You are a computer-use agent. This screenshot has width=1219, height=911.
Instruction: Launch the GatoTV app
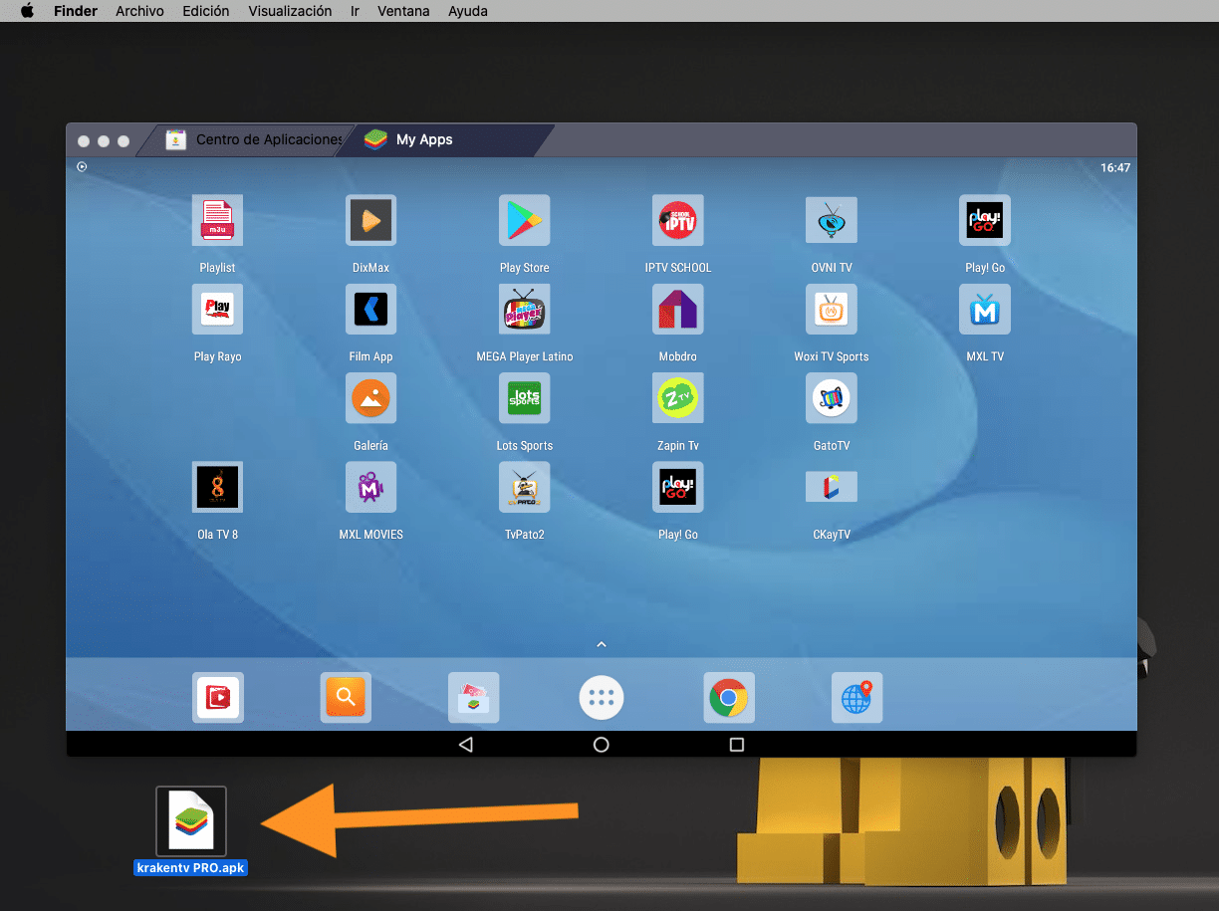[x=832, y=398]
